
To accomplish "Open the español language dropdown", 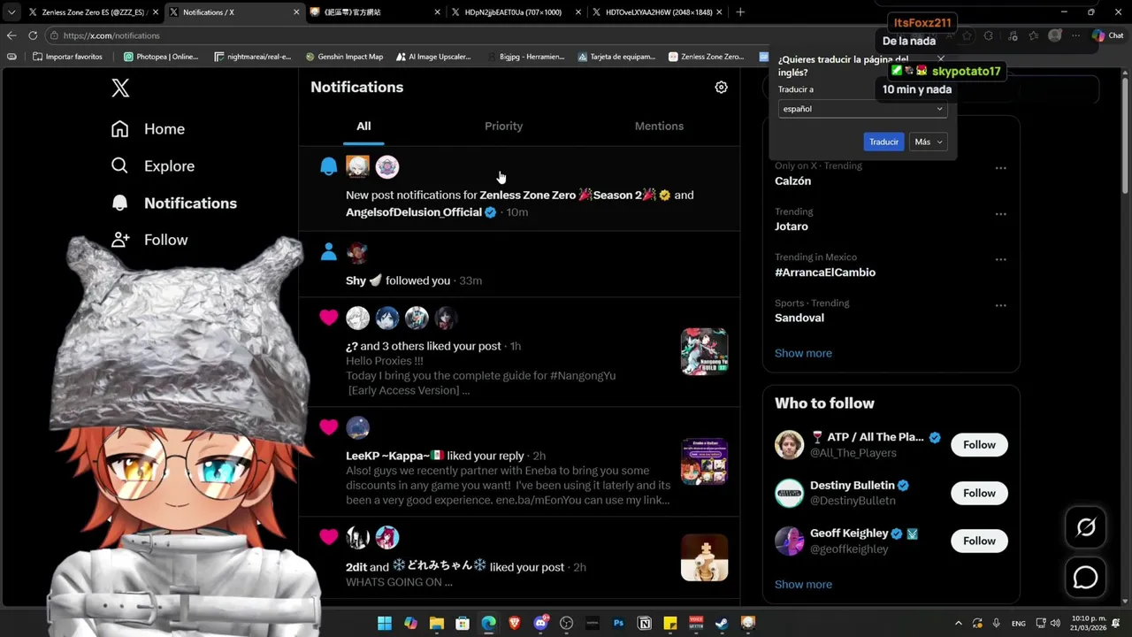I will [x=862, y=109].
